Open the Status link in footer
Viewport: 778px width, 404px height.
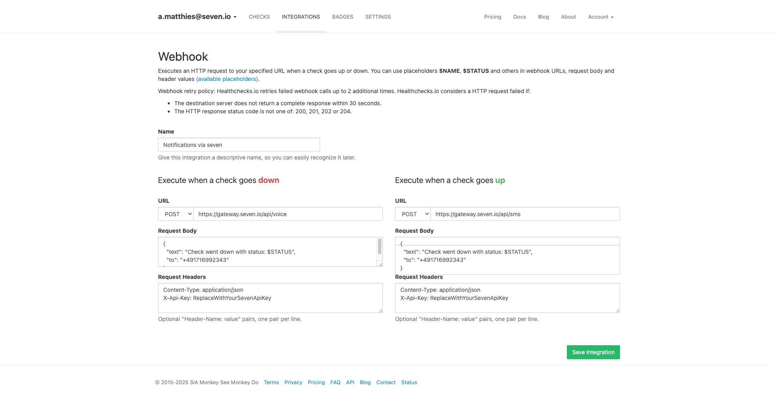(x=409, y=382)
